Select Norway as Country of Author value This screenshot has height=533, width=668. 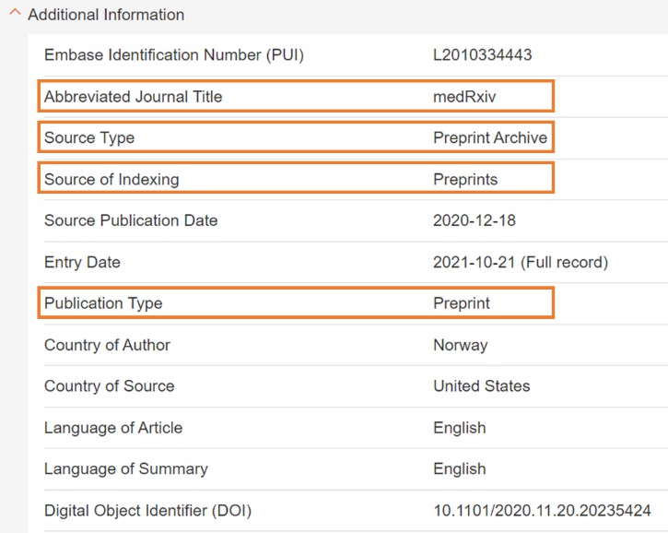coord(460,345)
